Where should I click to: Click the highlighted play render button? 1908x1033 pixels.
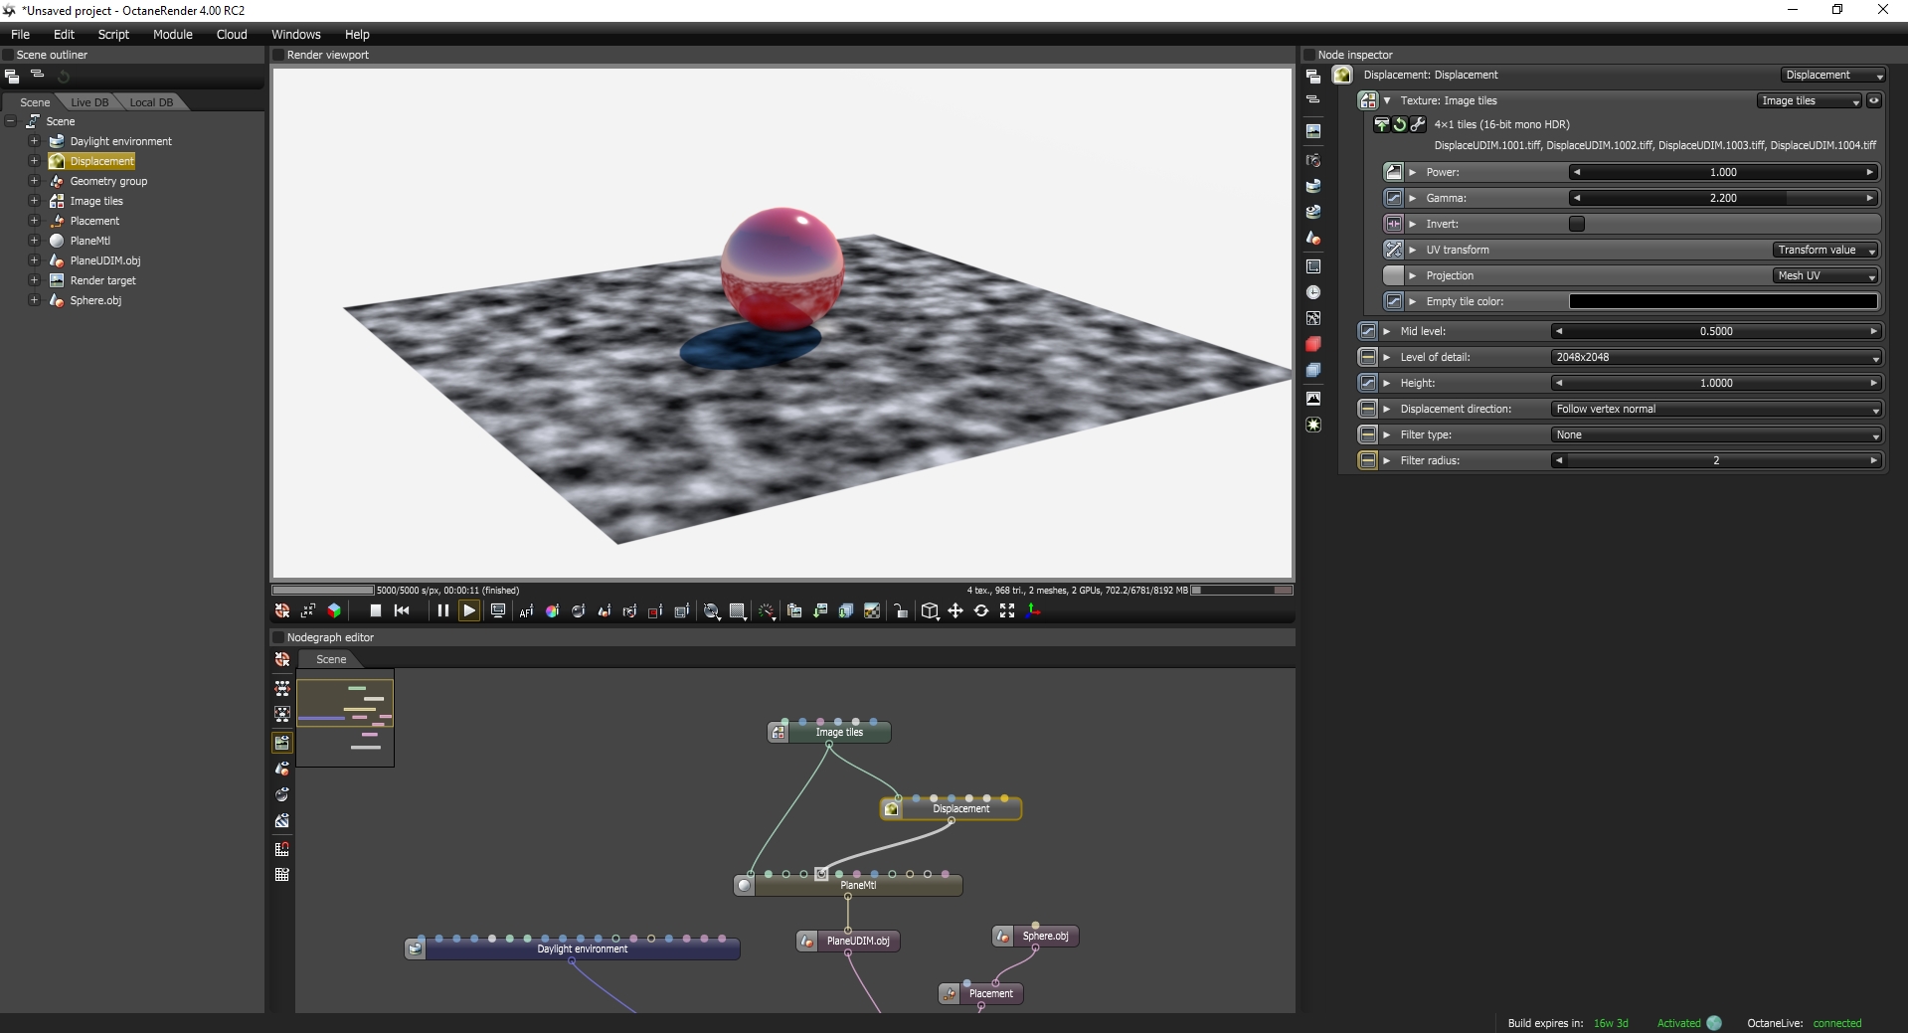(x=469, y=610)
